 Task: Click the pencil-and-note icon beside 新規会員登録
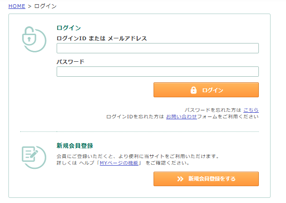pyautogui.click(x=34, y=157)
